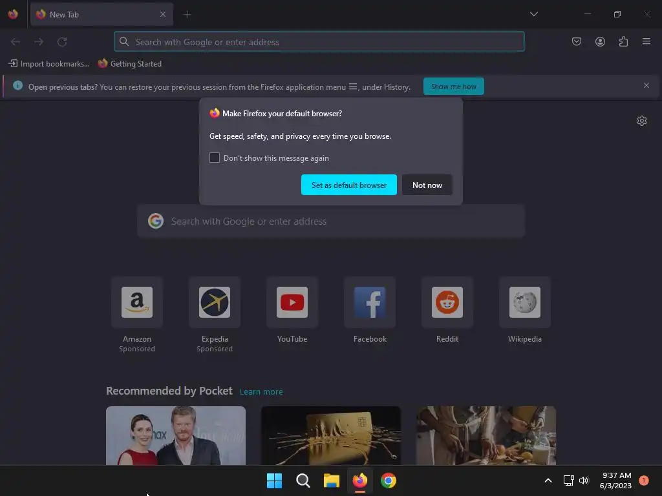
Task: Select the New Tab tab
Action: click(101, 14)
